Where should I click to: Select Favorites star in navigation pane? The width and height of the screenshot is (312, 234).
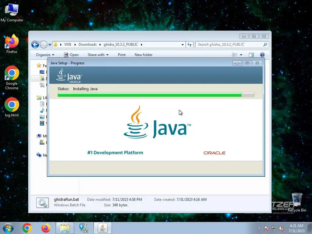click(39, 65)
